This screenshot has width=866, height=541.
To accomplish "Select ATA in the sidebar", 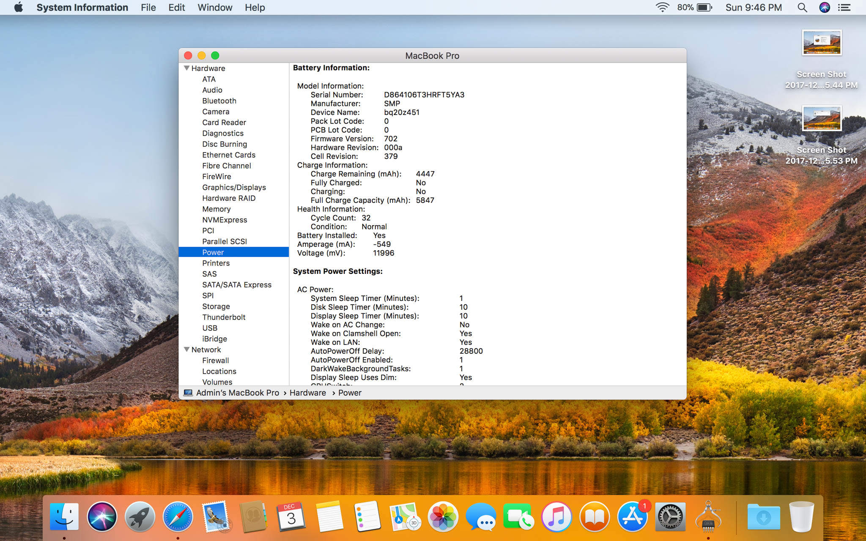I will [x=209, y=79].
